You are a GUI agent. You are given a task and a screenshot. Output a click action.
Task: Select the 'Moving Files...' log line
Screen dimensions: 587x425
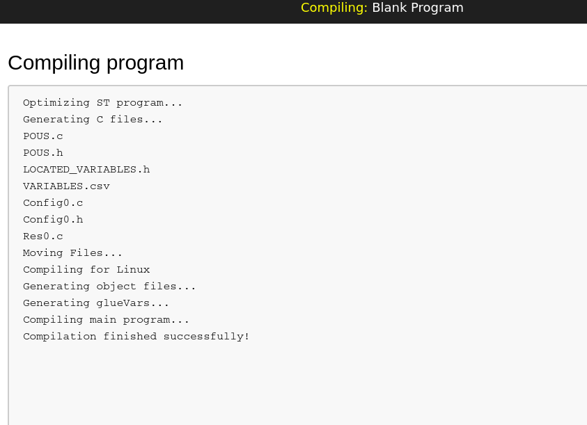(72, 253)
